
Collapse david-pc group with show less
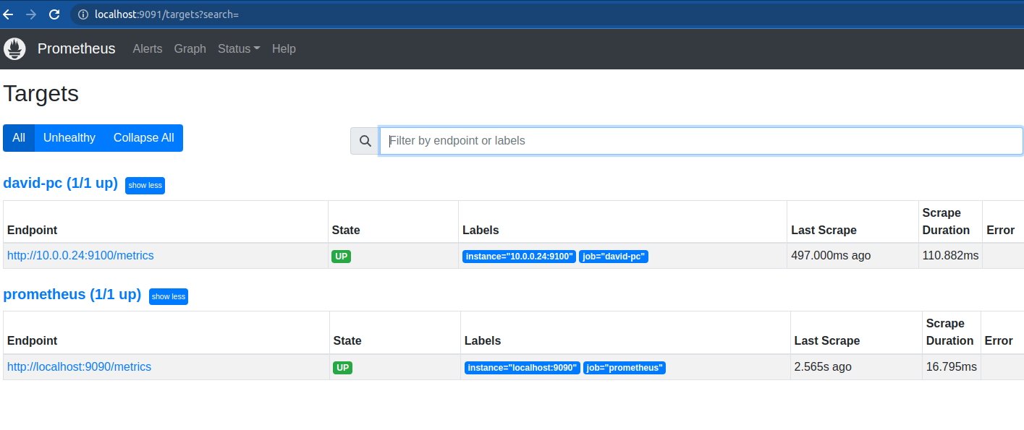tap(145, 186)
